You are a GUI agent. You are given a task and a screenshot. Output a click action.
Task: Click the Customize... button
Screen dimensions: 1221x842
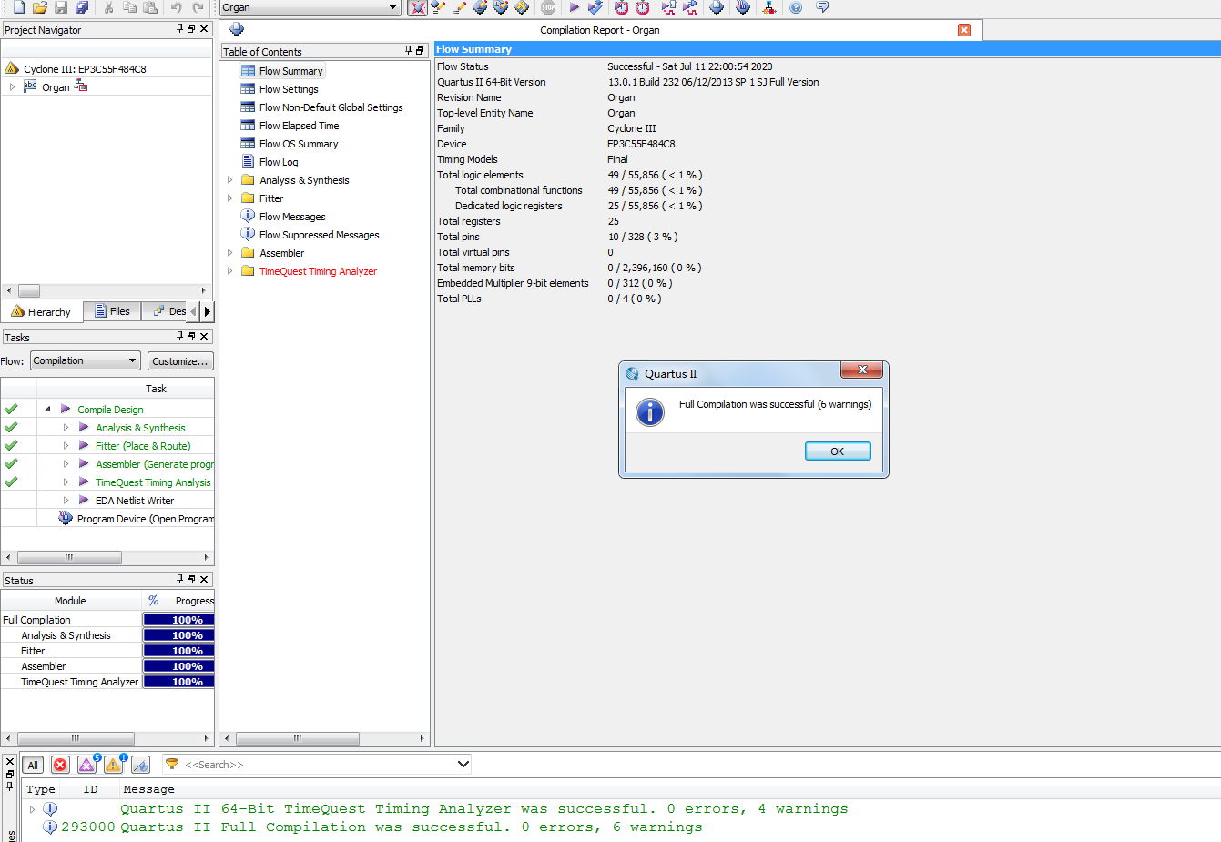pyautogui.click(x=180, y=361)
